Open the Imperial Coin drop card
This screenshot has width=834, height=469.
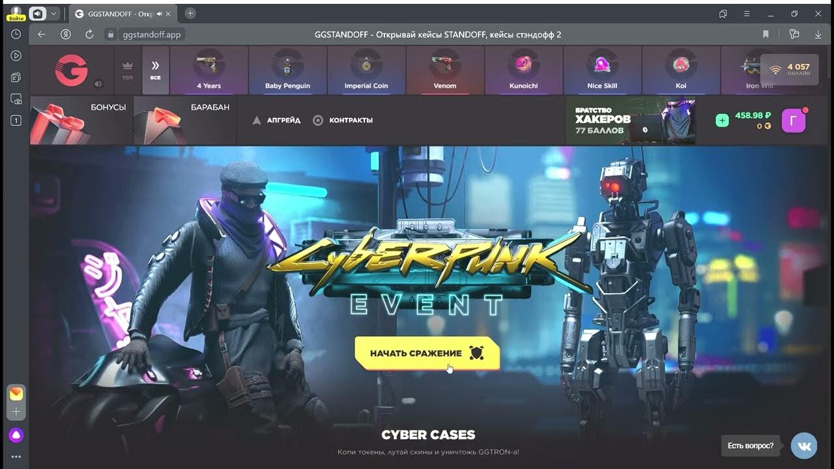(366, 71)
